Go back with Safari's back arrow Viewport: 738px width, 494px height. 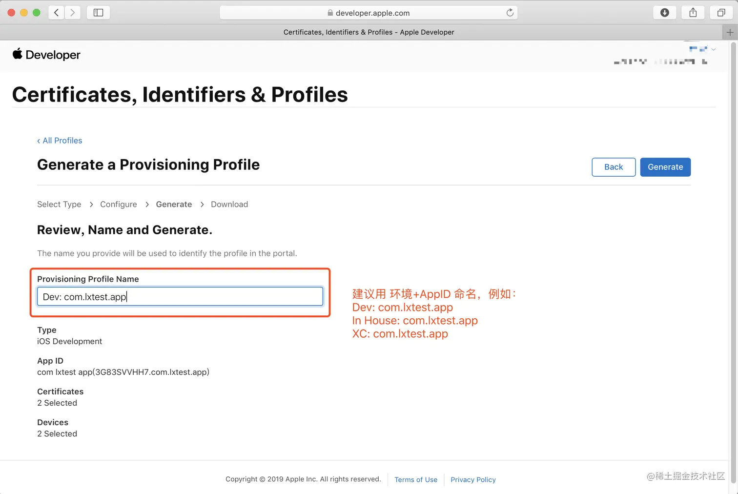(x=57, y=13)
